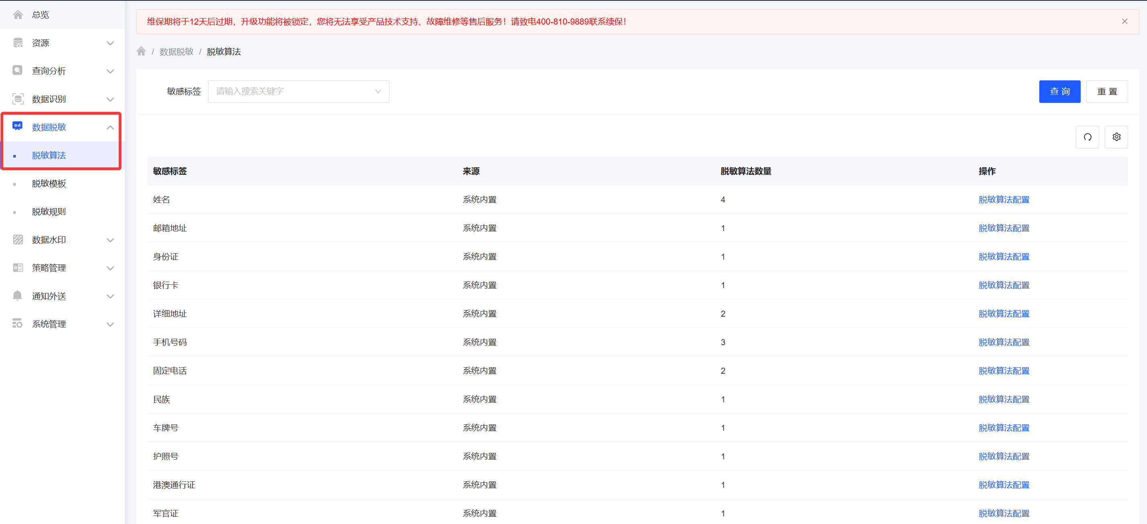Screen dimensions: 1147x524
Task: Select the 脱敏规则 submenu item
Action: click(49, 211)
